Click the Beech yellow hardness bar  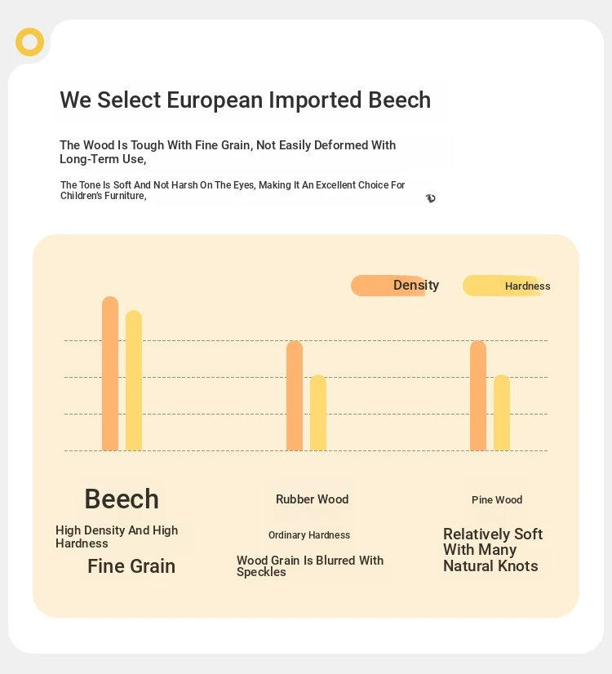[x=134, y=380]
